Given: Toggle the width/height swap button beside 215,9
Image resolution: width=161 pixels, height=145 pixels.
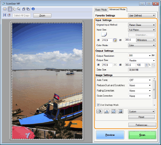Looking at the screenshot, I should (115, 40).
